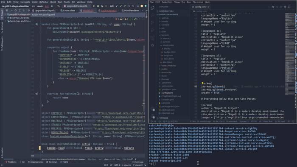Screen dimensions: 297x167
Task: Collapse the layouts folder in Explorer
Action: pos(160,35)
